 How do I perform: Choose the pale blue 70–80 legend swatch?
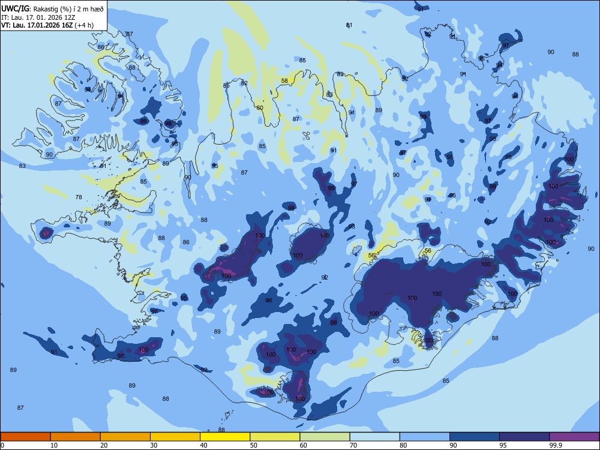(x=374, y=437)
